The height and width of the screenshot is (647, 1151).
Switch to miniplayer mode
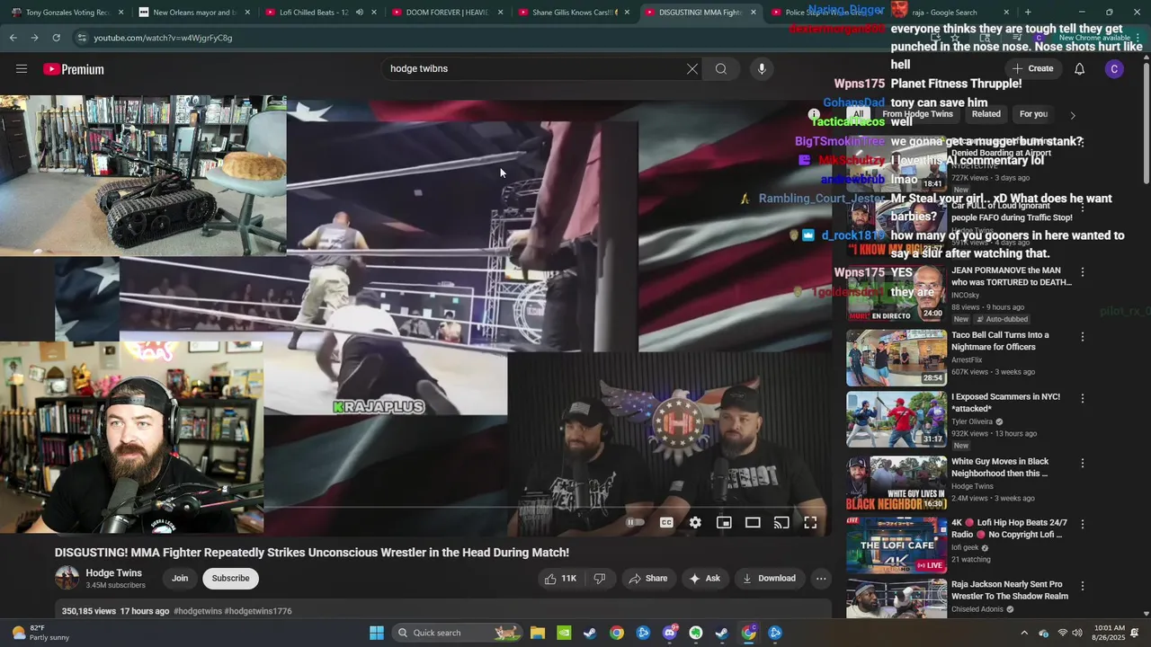724,522
